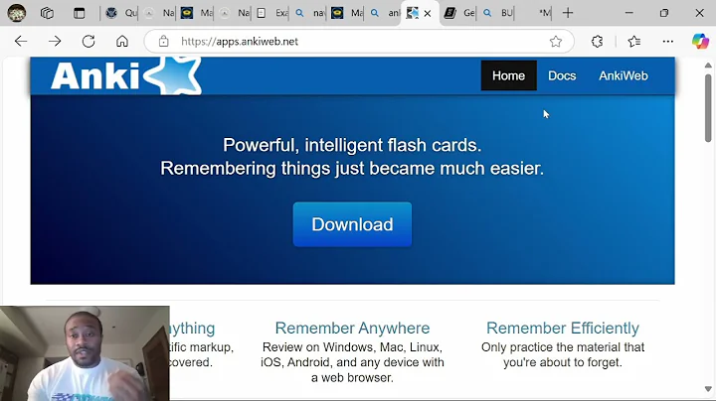This screenshot has height=401, width=716.
Task: Switch to the 'an' search tab
Action: point(385,13)
